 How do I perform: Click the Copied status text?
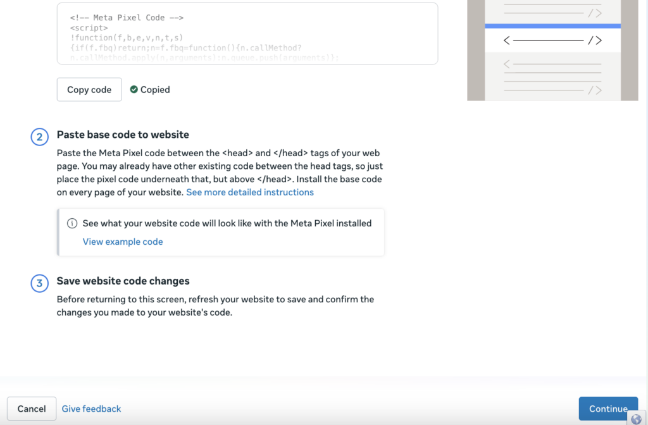[x=155, y=90]
